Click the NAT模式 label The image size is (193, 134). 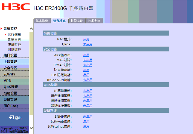pos(64,39)
